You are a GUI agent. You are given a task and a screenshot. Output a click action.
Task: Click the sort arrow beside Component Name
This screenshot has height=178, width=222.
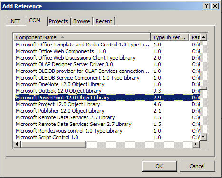tap(62, 37)
